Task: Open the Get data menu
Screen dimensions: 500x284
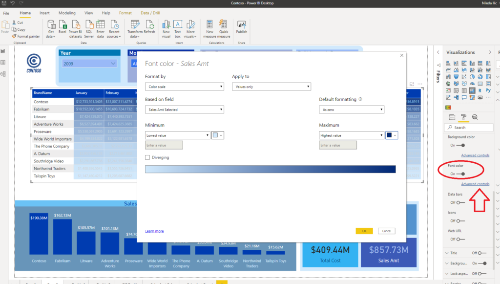Action: coord(51,29)
